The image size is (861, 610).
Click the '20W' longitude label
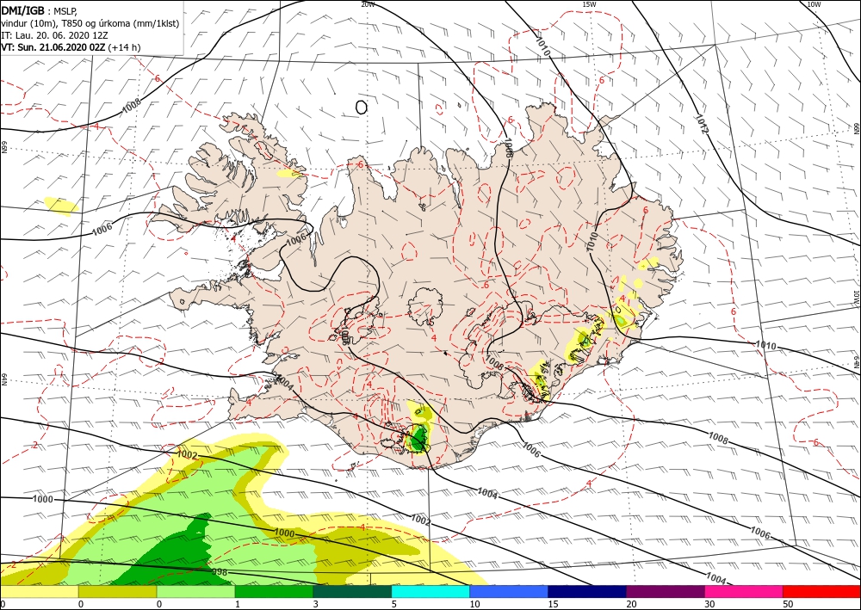coord(368,4)
